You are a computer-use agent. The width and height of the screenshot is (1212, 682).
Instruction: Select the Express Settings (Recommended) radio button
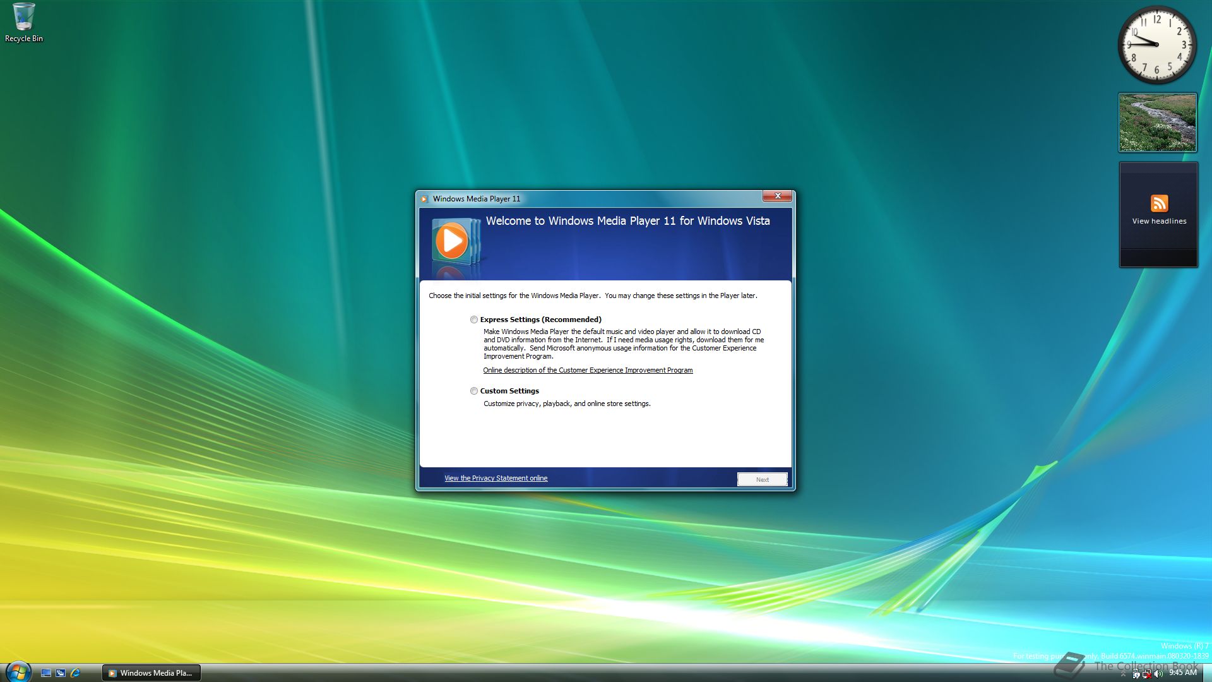point(474,320)
